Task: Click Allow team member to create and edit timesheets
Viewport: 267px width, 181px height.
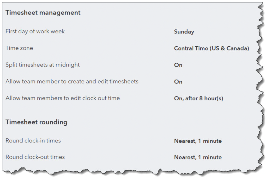Action: pyautogui.click(x=72, y=81)
